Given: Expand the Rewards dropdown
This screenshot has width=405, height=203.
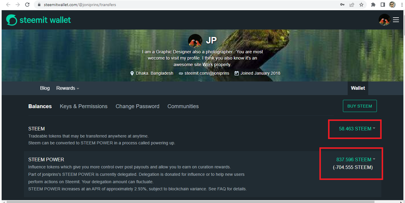Looking at the screenshot, I should 68,88.
